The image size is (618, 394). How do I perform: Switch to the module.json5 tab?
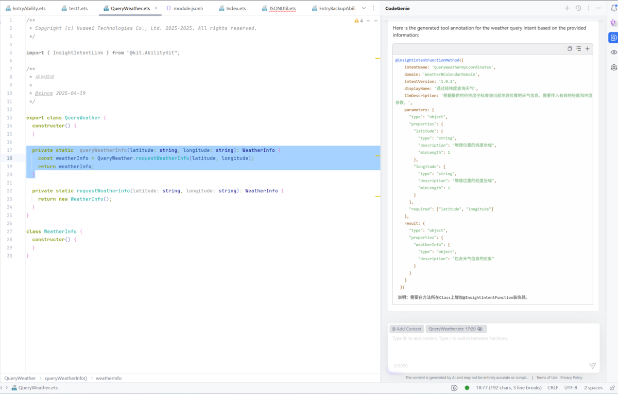[x=184, y=8]
